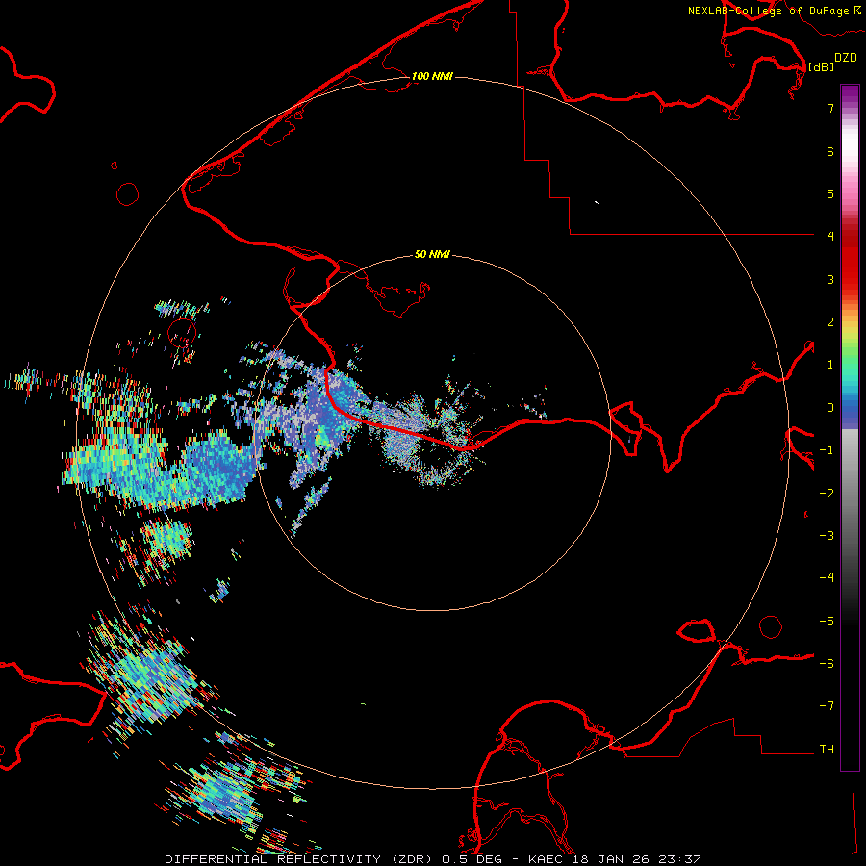Click the [dB] unit label

pos(821,66)
